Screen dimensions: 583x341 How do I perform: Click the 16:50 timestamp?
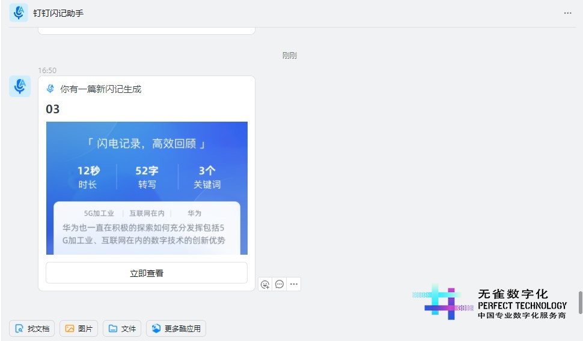click(x=47, y=71)
